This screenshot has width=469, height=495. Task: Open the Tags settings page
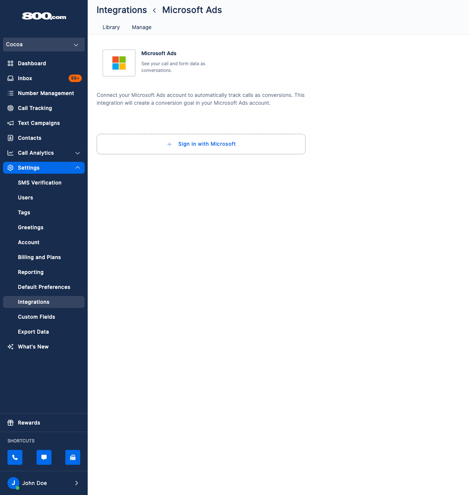pyautogui.click(x=44, y=212)
